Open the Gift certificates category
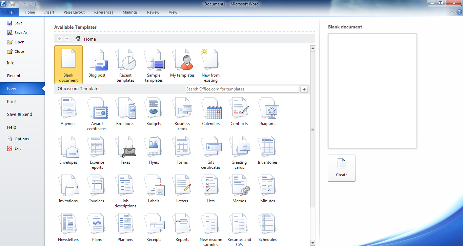463x246 pixels. 211,152
